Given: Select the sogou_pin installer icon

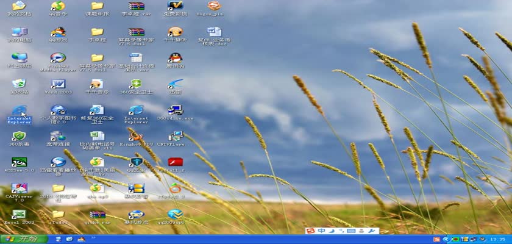Looking at the screenshot, I should pos(214,9).
